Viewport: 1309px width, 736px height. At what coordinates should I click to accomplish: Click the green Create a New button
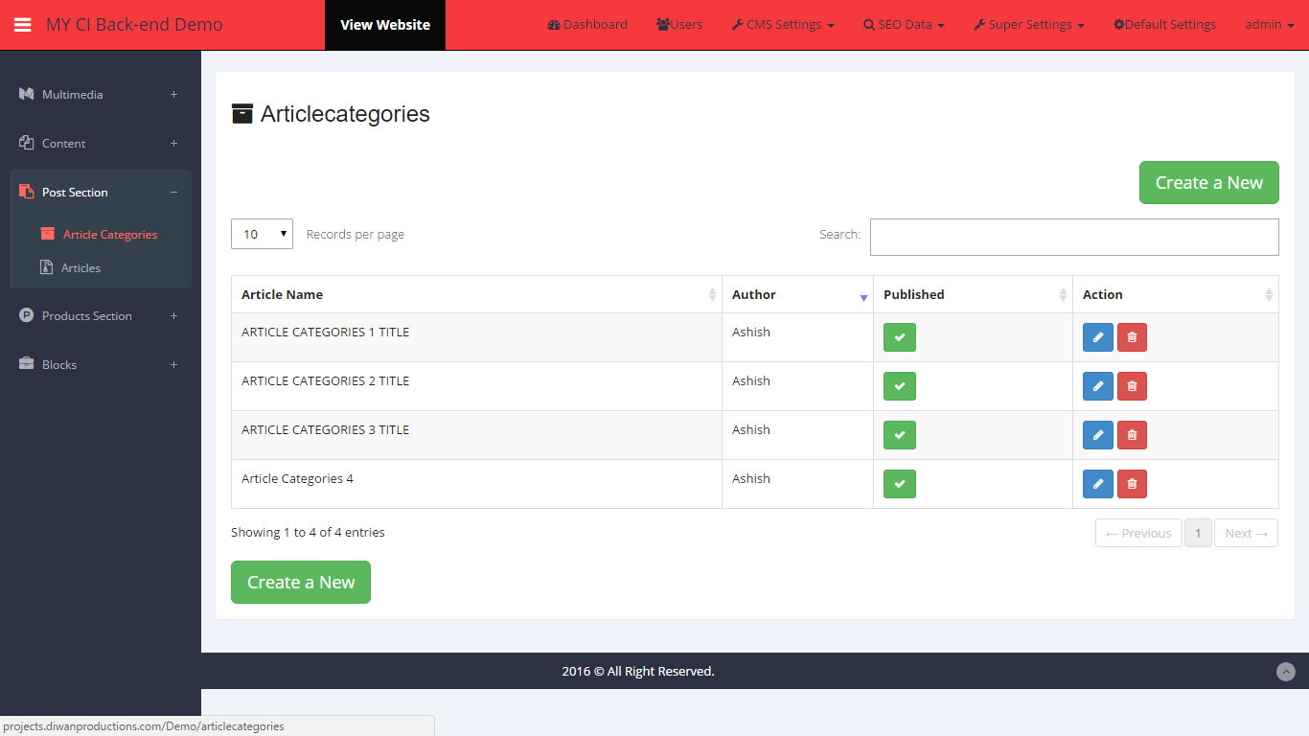pyautogui.click(x=1208, y=182)
